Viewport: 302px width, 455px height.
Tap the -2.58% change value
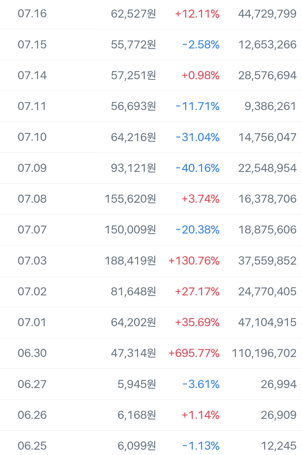201,45
